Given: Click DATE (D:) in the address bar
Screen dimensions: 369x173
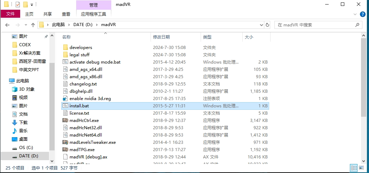Looking at the screenshot, I should coord(83,25).
